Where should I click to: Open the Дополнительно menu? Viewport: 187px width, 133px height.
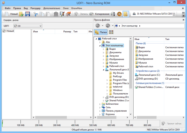click(x=51, y=8)
